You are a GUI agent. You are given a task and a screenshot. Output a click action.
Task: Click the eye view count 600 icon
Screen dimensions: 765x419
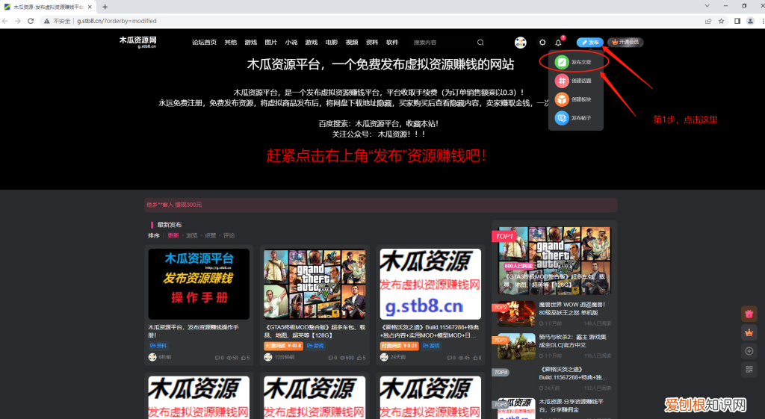pos(343,358)
